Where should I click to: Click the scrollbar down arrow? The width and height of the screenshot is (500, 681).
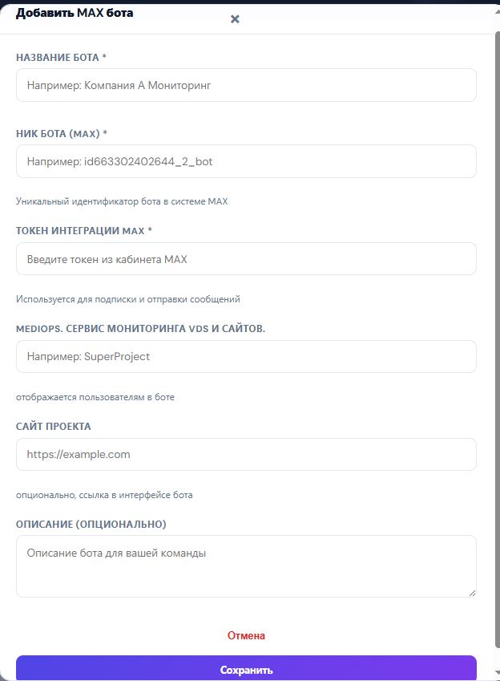pos(498,673)
